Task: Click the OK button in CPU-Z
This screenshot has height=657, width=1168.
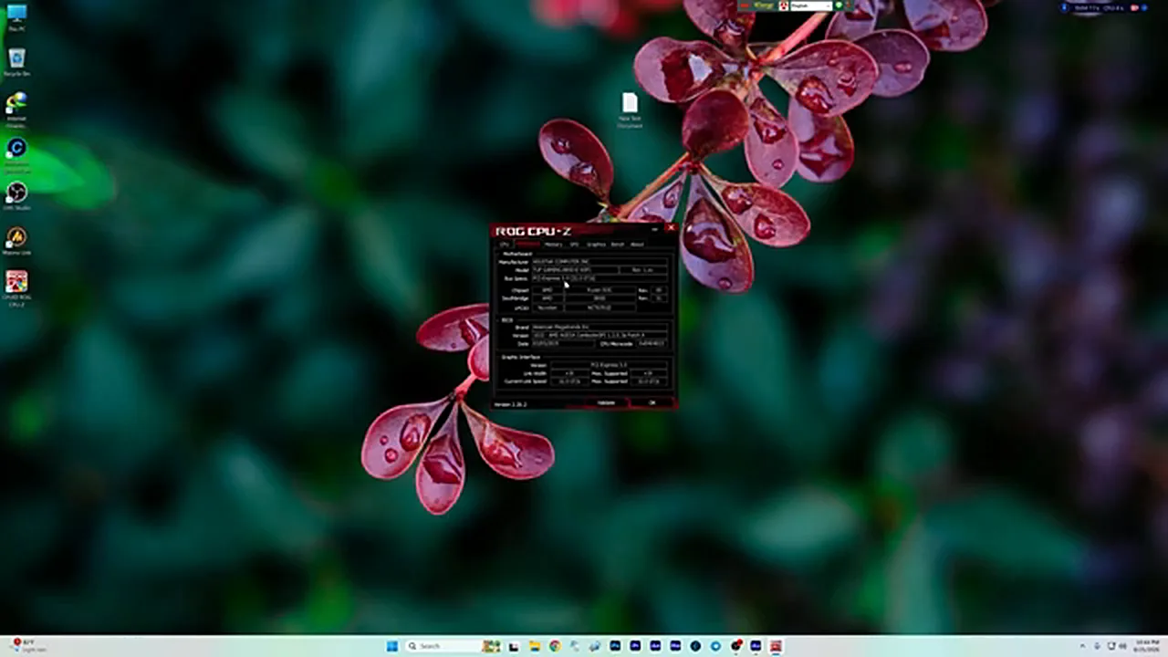Action: click(x=652, y=402)
